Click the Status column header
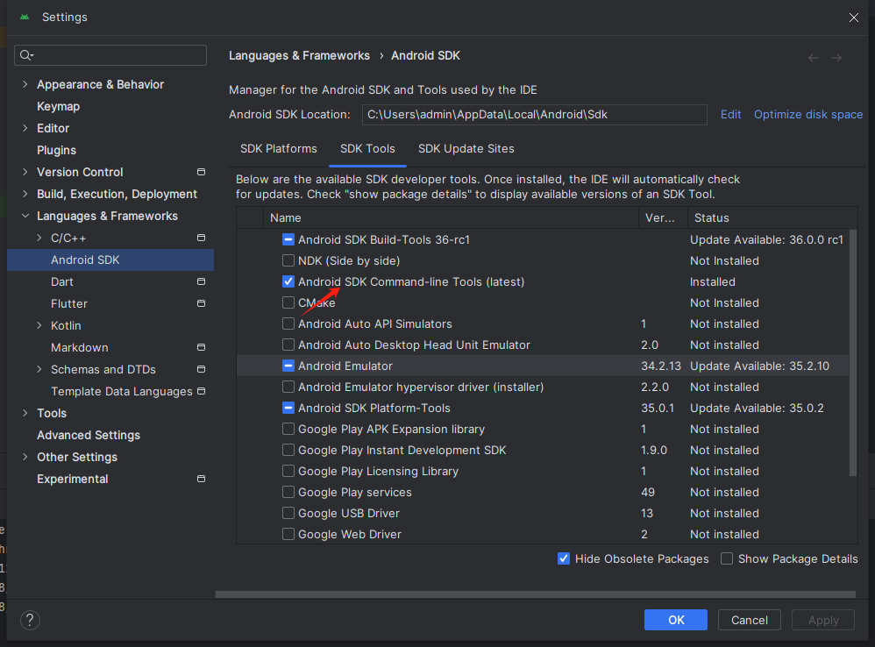This screenshot has width=875, height=647. click(772, 218)
